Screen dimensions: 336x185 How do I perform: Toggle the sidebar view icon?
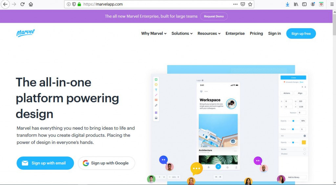pyautogui.click(x=304, y=4)
